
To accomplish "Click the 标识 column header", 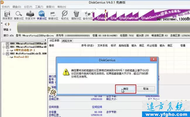I will [113, 46].
